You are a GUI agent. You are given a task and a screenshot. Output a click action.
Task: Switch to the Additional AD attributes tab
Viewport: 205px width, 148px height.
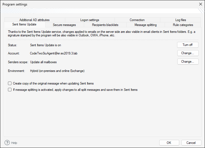point(35,20)
